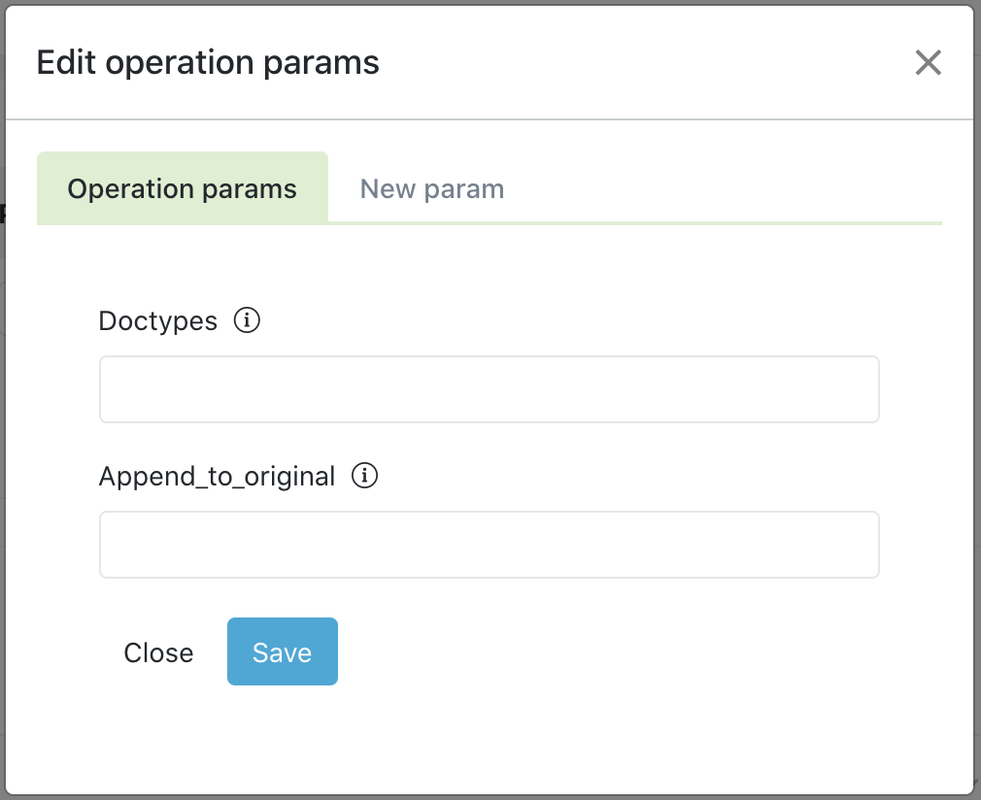The height and width of the screenshot is (800, 981).
Task: Open the Append_to_original help hint icon
Action: point(364,476)
